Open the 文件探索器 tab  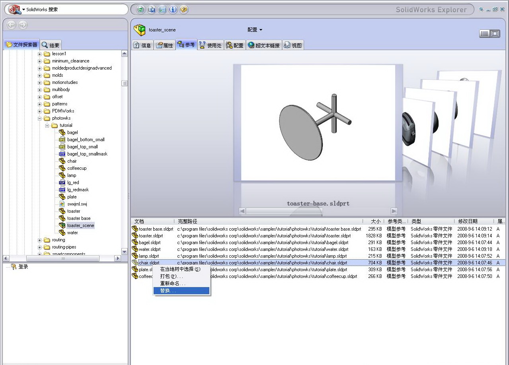(x=22, y=45)
